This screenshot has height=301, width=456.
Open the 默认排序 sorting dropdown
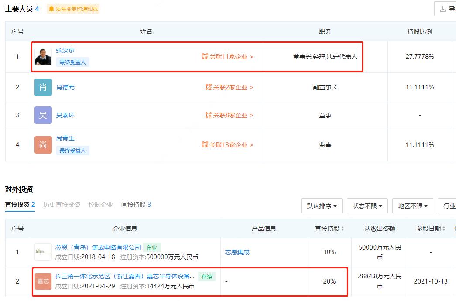coord(322,205)
